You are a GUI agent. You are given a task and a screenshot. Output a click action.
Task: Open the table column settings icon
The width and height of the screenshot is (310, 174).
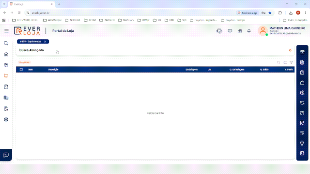(x=285, y=62)
